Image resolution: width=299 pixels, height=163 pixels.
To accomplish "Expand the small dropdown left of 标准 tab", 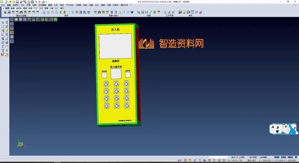I will (3, 8).
